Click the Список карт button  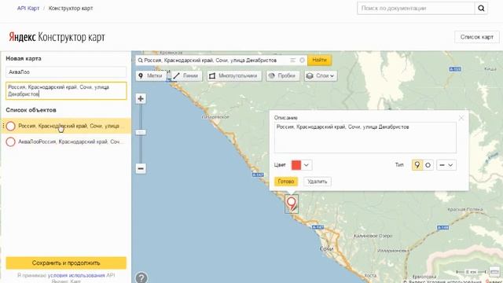(477, 37)
